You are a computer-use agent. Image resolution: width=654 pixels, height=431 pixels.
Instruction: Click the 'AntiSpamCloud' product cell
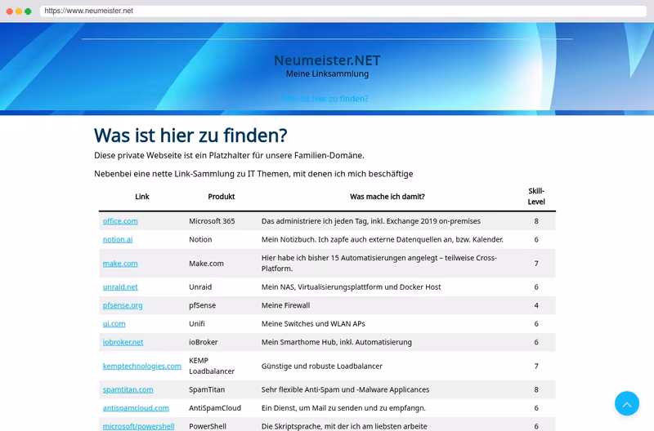[x=215, y=408]
